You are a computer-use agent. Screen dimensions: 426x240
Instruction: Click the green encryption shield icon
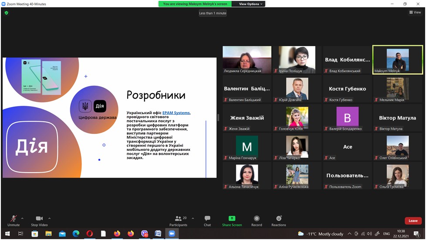coord(6,13)
